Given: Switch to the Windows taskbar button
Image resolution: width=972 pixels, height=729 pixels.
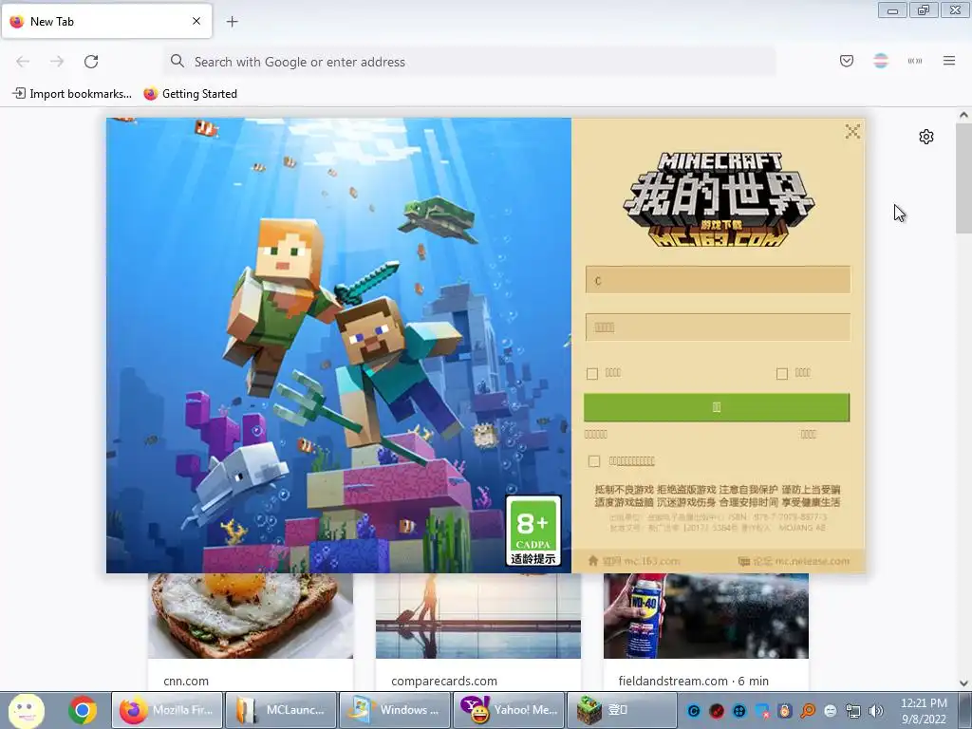Looking at the screenshot, I should click(395, 710).
